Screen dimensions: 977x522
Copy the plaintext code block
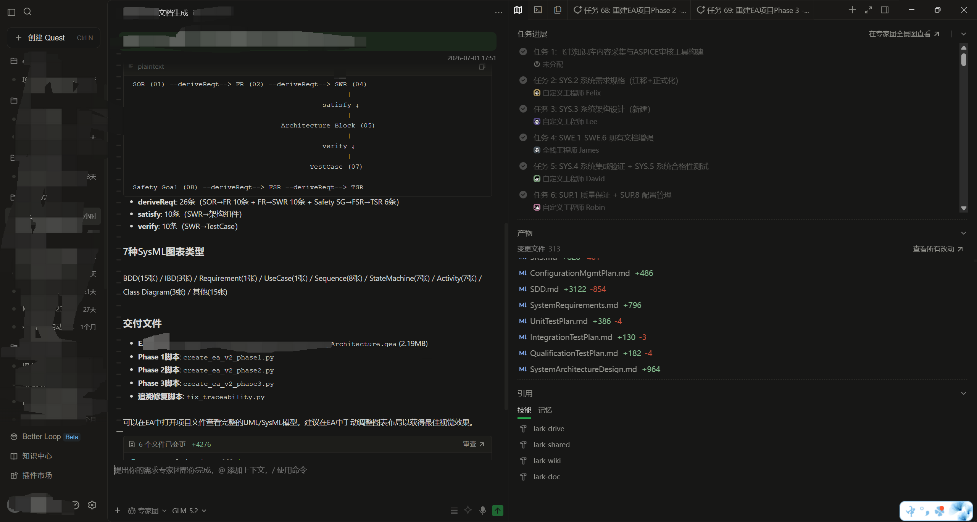click(482, 67)
